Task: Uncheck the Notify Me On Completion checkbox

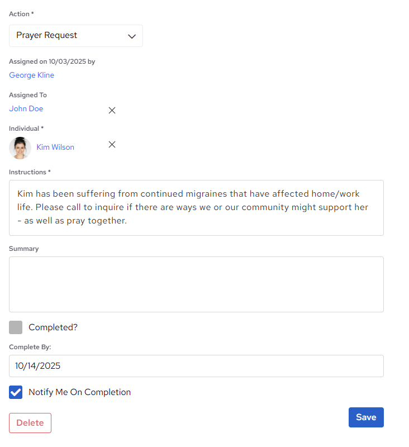Action: (16, 392)
